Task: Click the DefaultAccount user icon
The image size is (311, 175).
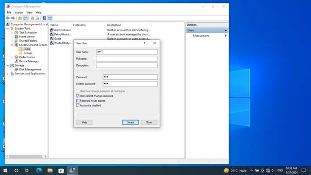Action: point(52,35)
